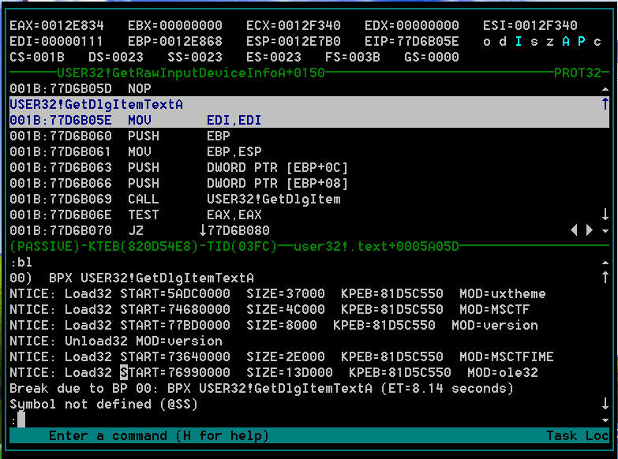Select the PUSH DWORD PTR [EBP+0C] line
This screenshot has height=459, width=618.
pos(179,167)
